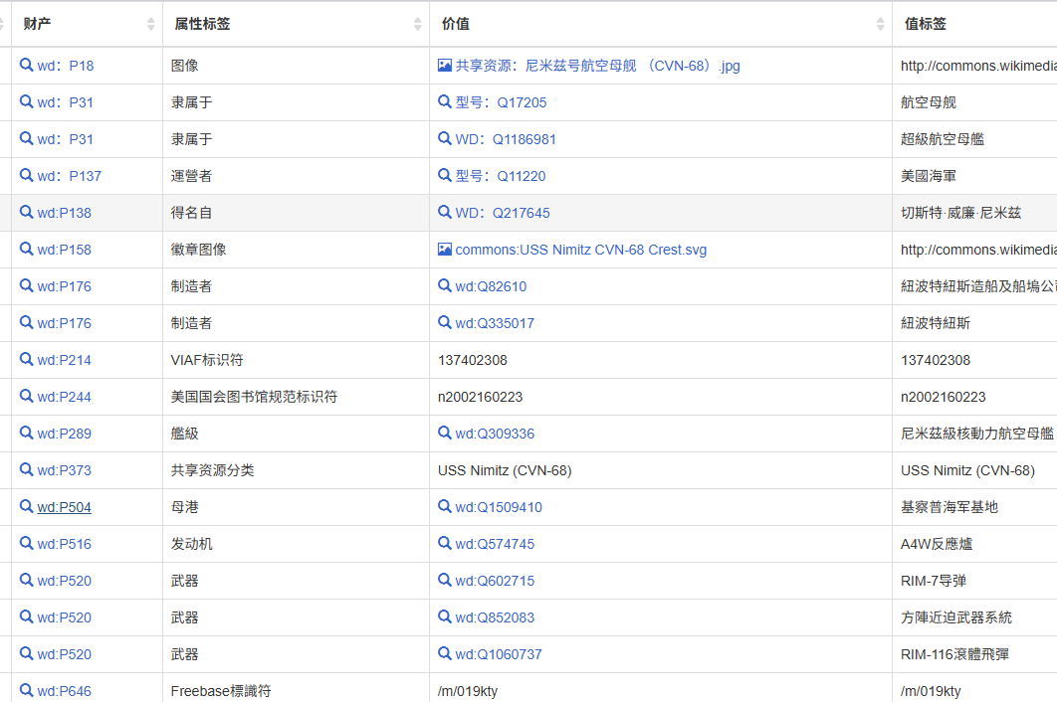Sort by the 价值 column arrows

[881, 24]
